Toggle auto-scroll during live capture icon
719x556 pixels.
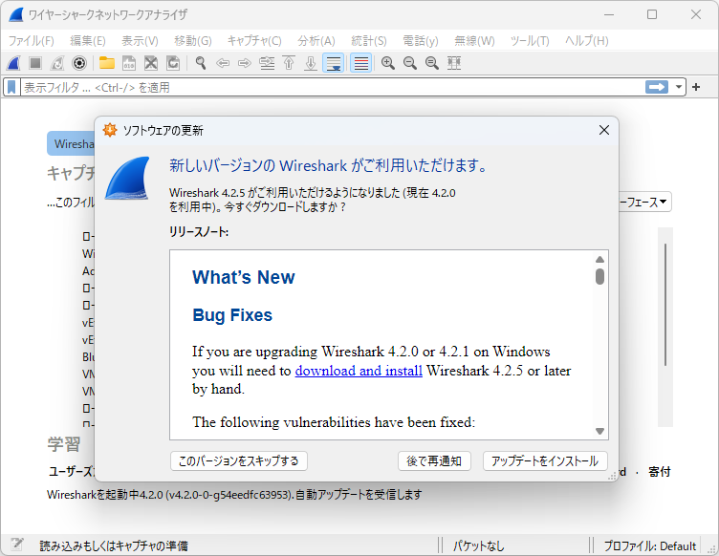coord(334,63)
